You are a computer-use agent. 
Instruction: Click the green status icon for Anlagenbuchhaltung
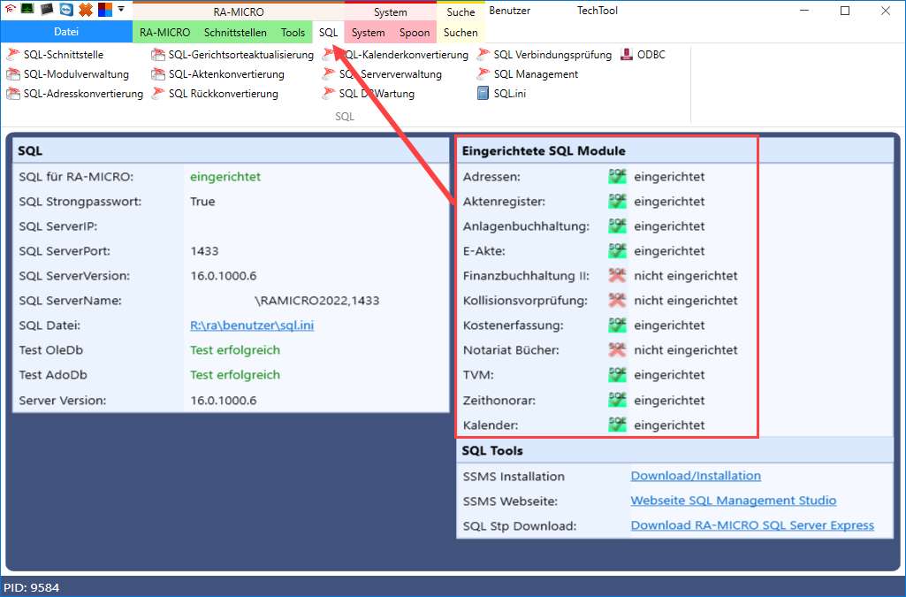pyautogui.click(x=617, y=226)
